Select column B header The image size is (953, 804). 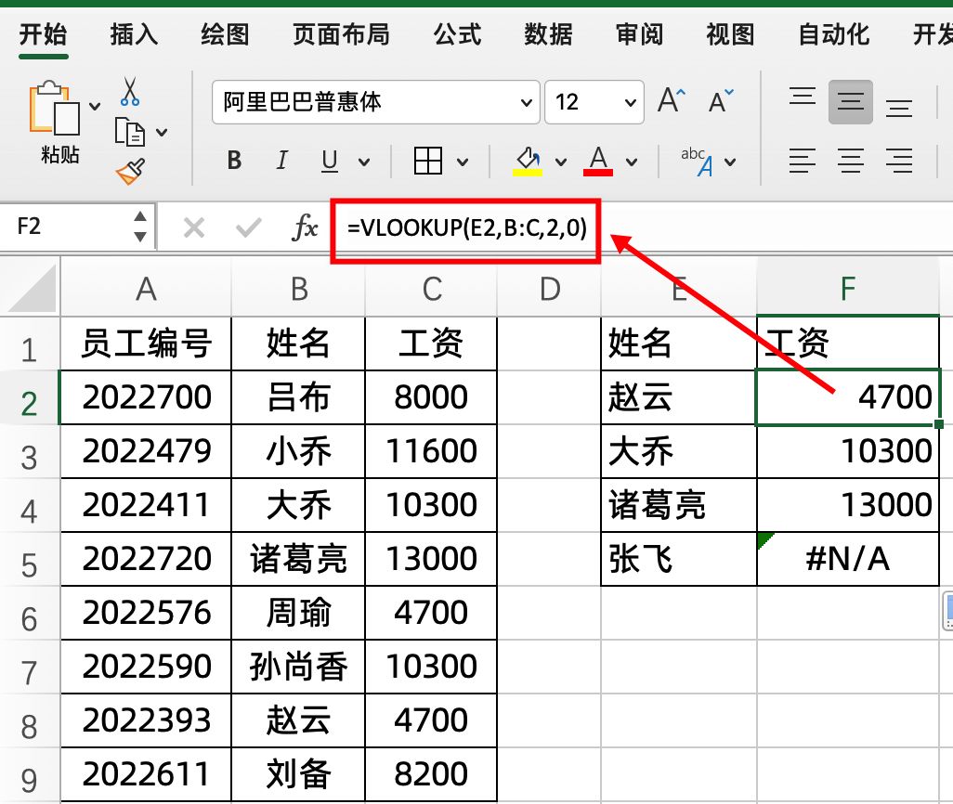[x=298, y=289]
